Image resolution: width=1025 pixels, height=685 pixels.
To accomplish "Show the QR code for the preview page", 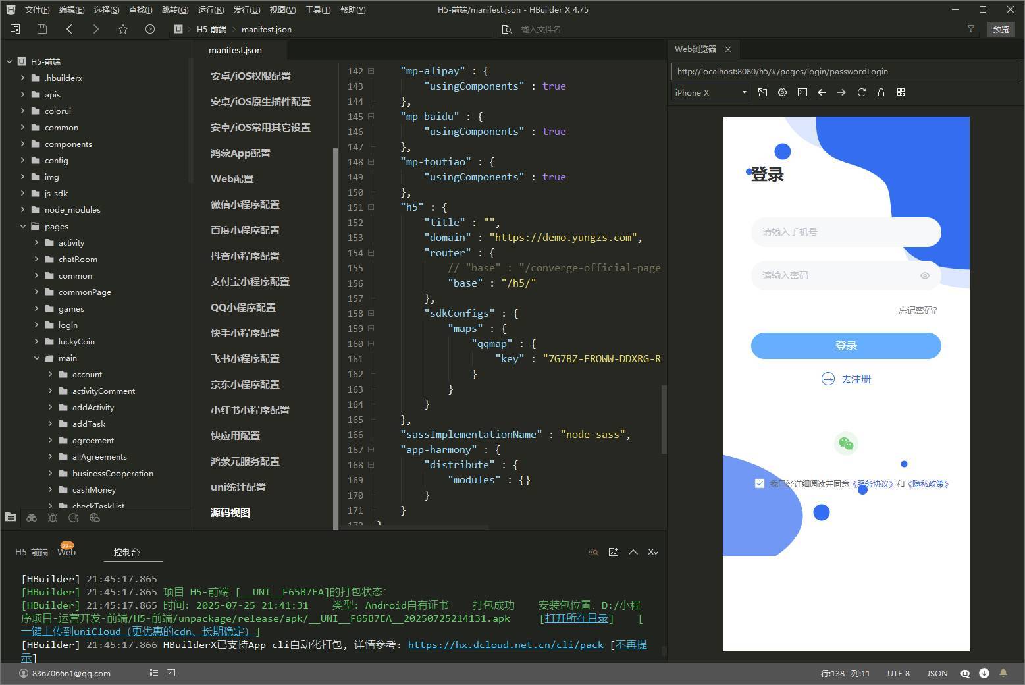I will 901,92.
